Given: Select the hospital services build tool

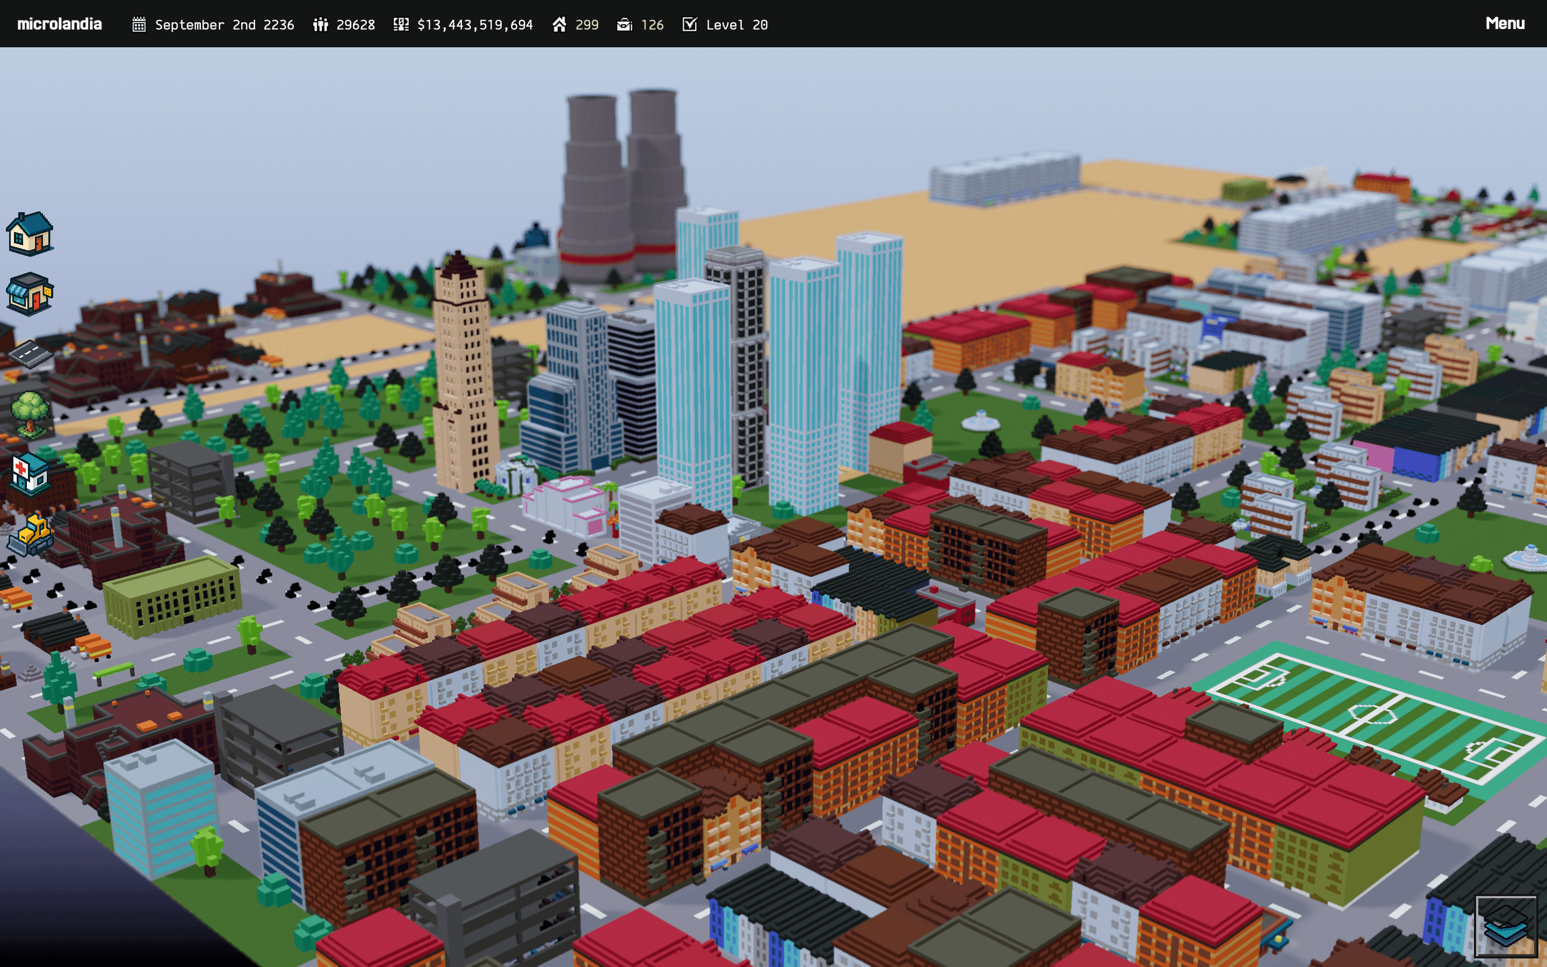Looking at the screenshot, I should click(x=30, y=473).
